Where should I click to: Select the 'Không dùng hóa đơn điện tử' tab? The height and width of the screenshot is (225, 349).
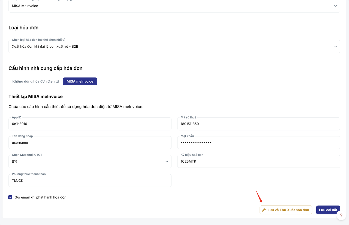point(35,81)
